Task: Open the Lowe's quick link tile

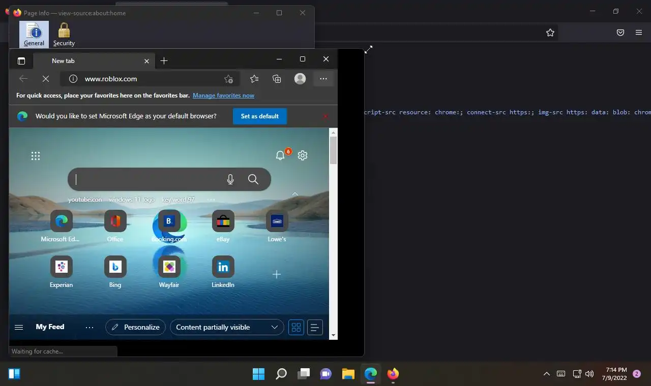Action: point(277,227)
